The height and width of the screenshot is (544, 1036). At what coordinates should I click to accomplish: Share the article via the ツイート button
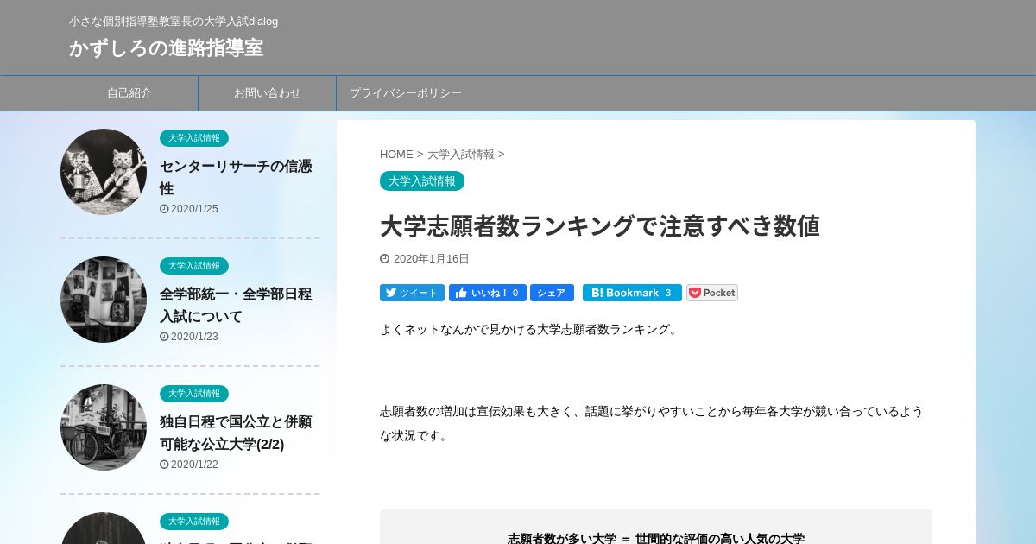(412, 293)
